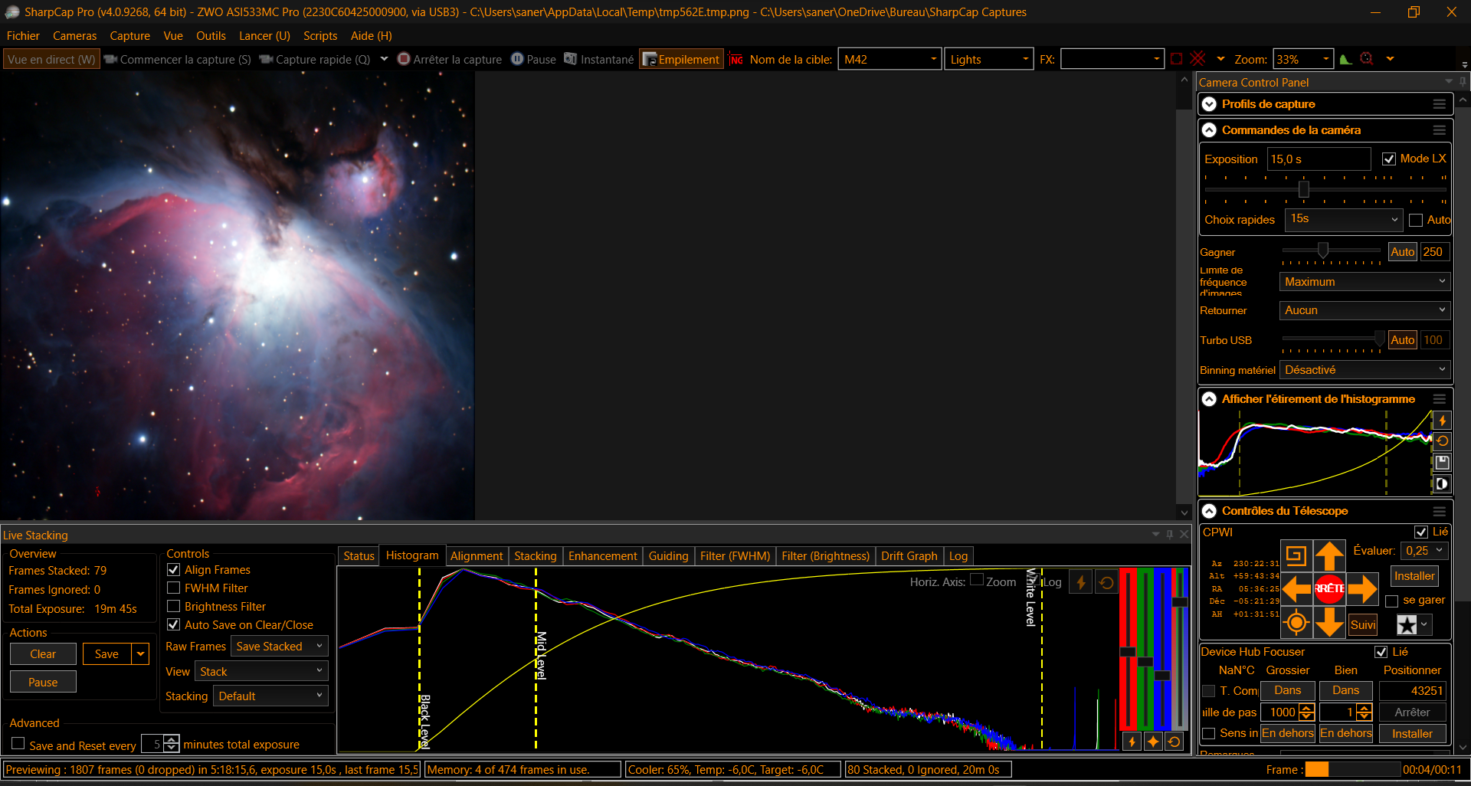Click the Gagner Auto button

[1402, 252]
